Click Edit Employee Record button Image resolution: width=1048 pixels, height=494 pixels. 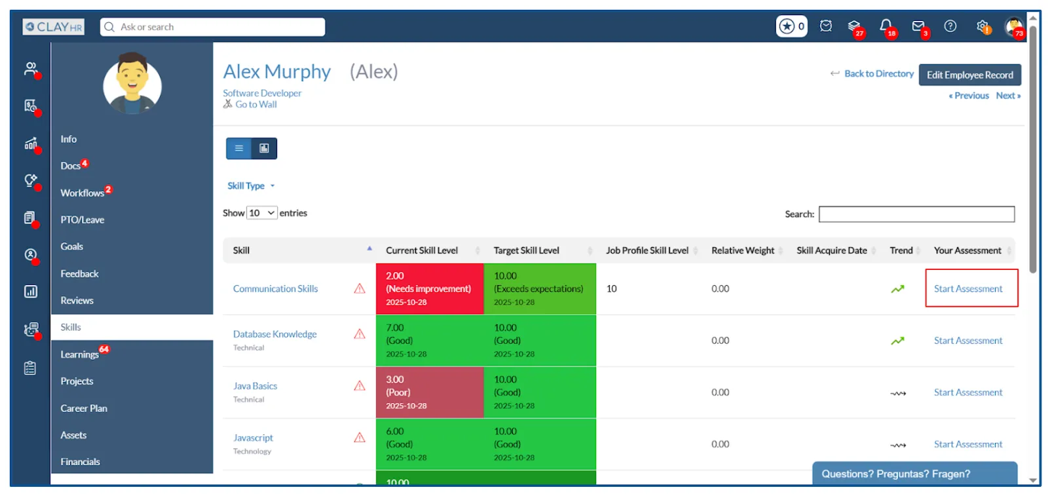pos(969,75)
